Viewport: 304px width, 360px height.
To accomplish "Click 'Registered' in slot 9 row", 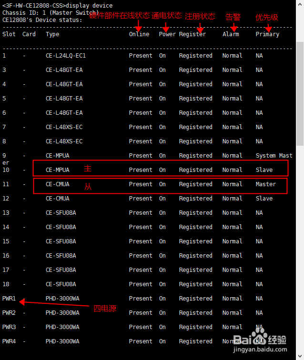I will click(x=196, y=155).
